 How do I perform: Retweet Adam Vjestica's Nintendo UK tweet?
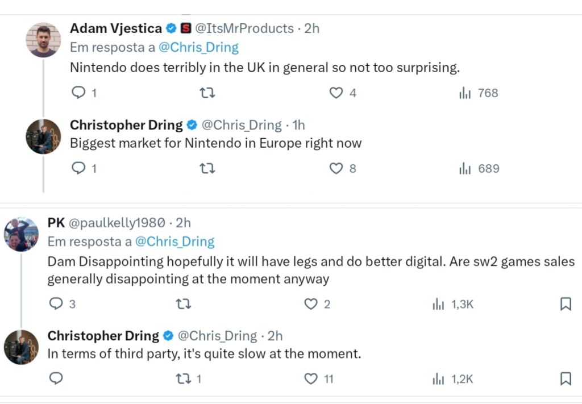click(207, 93)
